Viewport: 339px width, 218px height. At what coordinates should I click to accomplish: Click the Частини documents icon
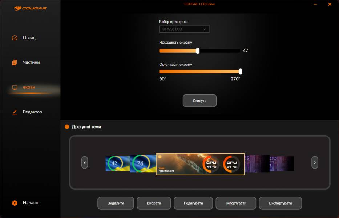15,62
